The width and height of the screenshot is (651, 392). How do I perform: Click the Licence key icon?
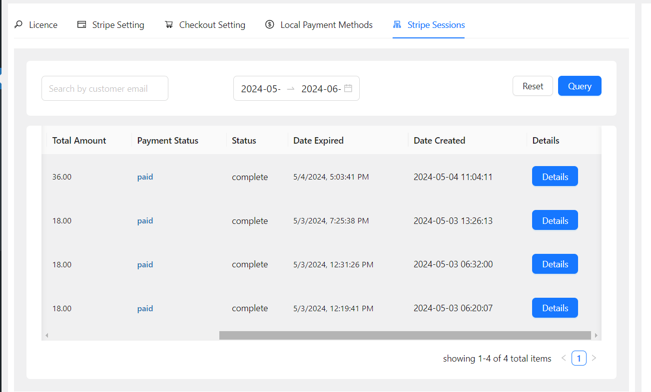tap(18, 24)
